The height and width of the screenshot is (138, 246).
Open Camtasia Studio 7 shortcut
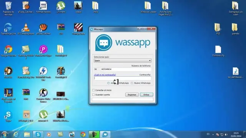[26, 52]
